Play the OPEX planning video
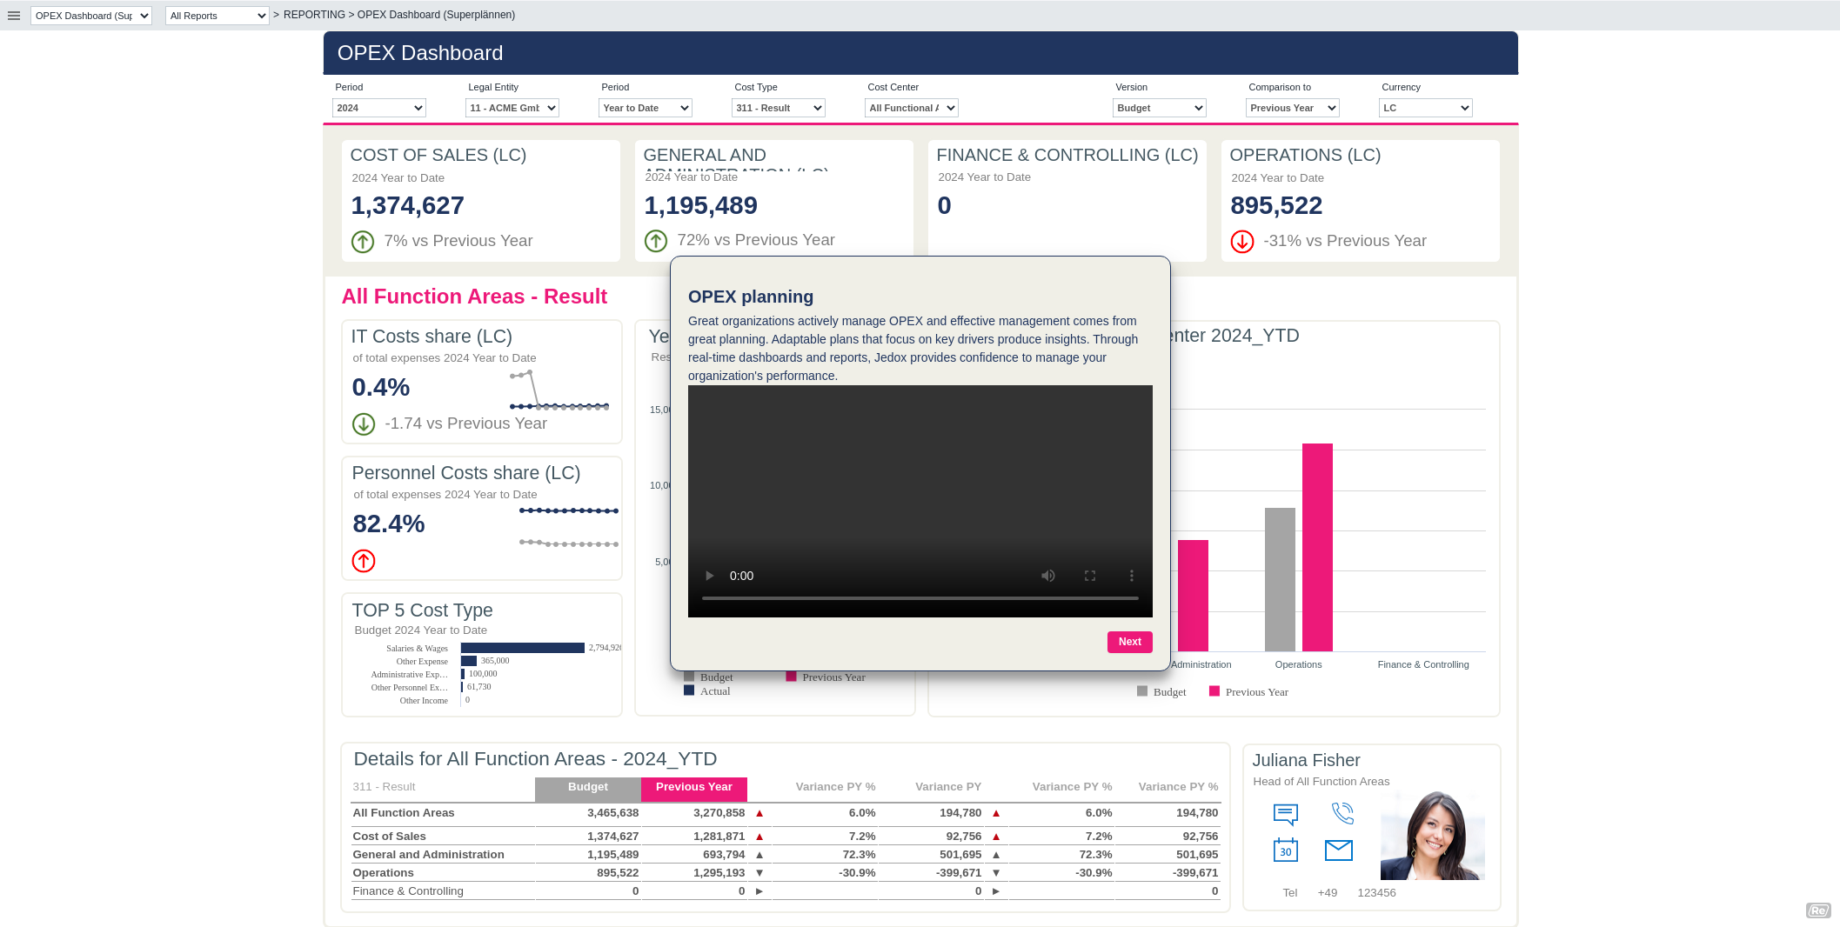Screen dimensions: 1840x927 [x=709, y=576]
